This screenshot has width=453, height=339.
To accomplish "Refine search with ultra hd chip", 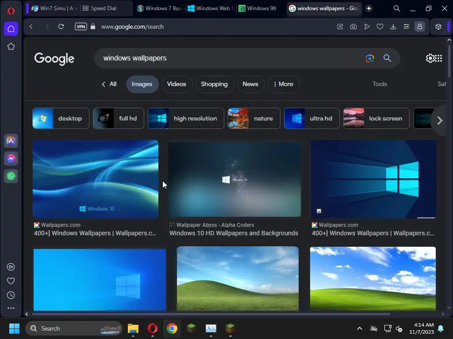I will click(312, 118).
